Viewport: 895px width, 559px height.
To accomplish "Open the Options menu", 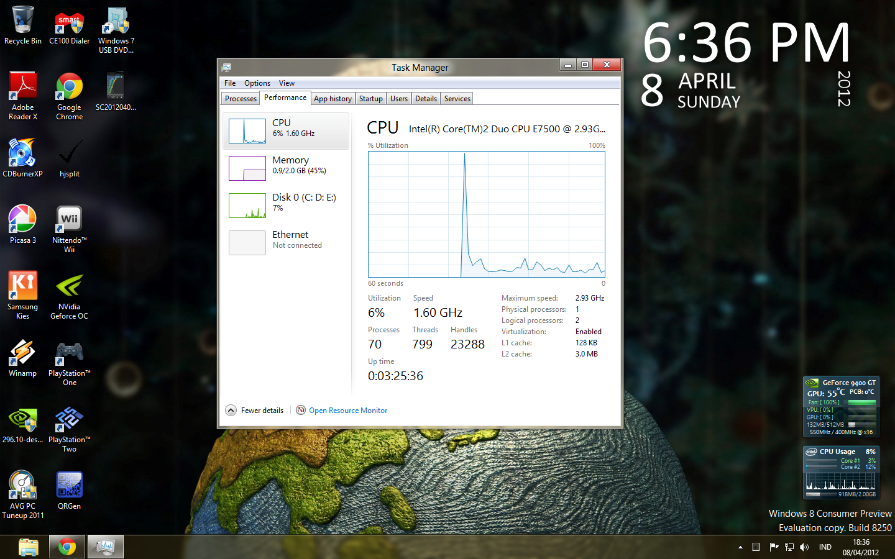I will point(257,83).
